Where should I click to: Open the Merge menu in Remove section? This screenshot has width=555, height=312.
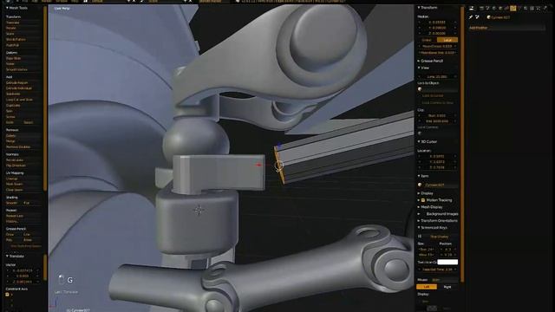(x=23, y=141)
